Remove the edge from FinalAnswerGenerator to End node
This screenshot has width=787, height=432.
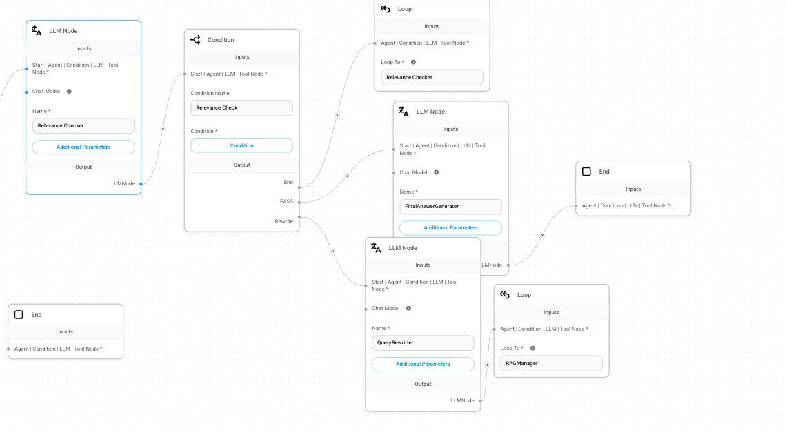click(x=542, y=236)
